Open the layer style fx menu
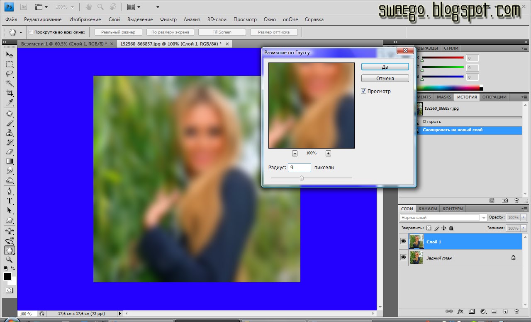Viewport: 531px width, 322px height. click(460, 311)
